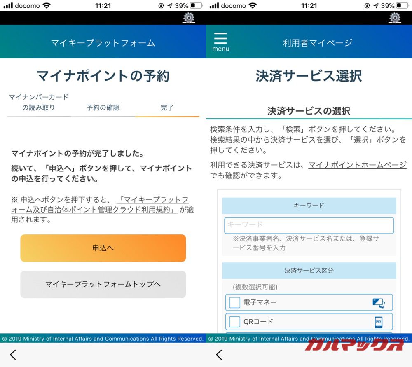Screen dimensions: 412x367
Task: Tap the QR code PAY phone icon
Action: click(379, 322)
